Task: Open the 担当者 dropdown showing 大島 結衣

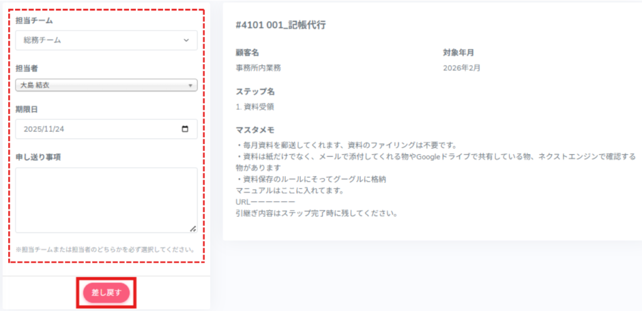Action: tap(106, 85)
